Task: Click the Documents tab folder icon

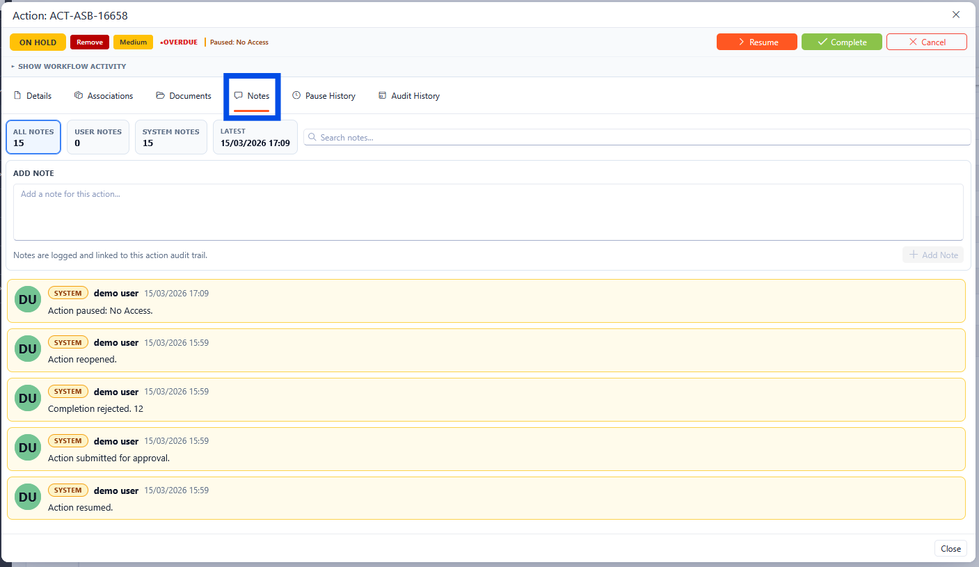Action: pyautogui.click(x=161, y=96)
